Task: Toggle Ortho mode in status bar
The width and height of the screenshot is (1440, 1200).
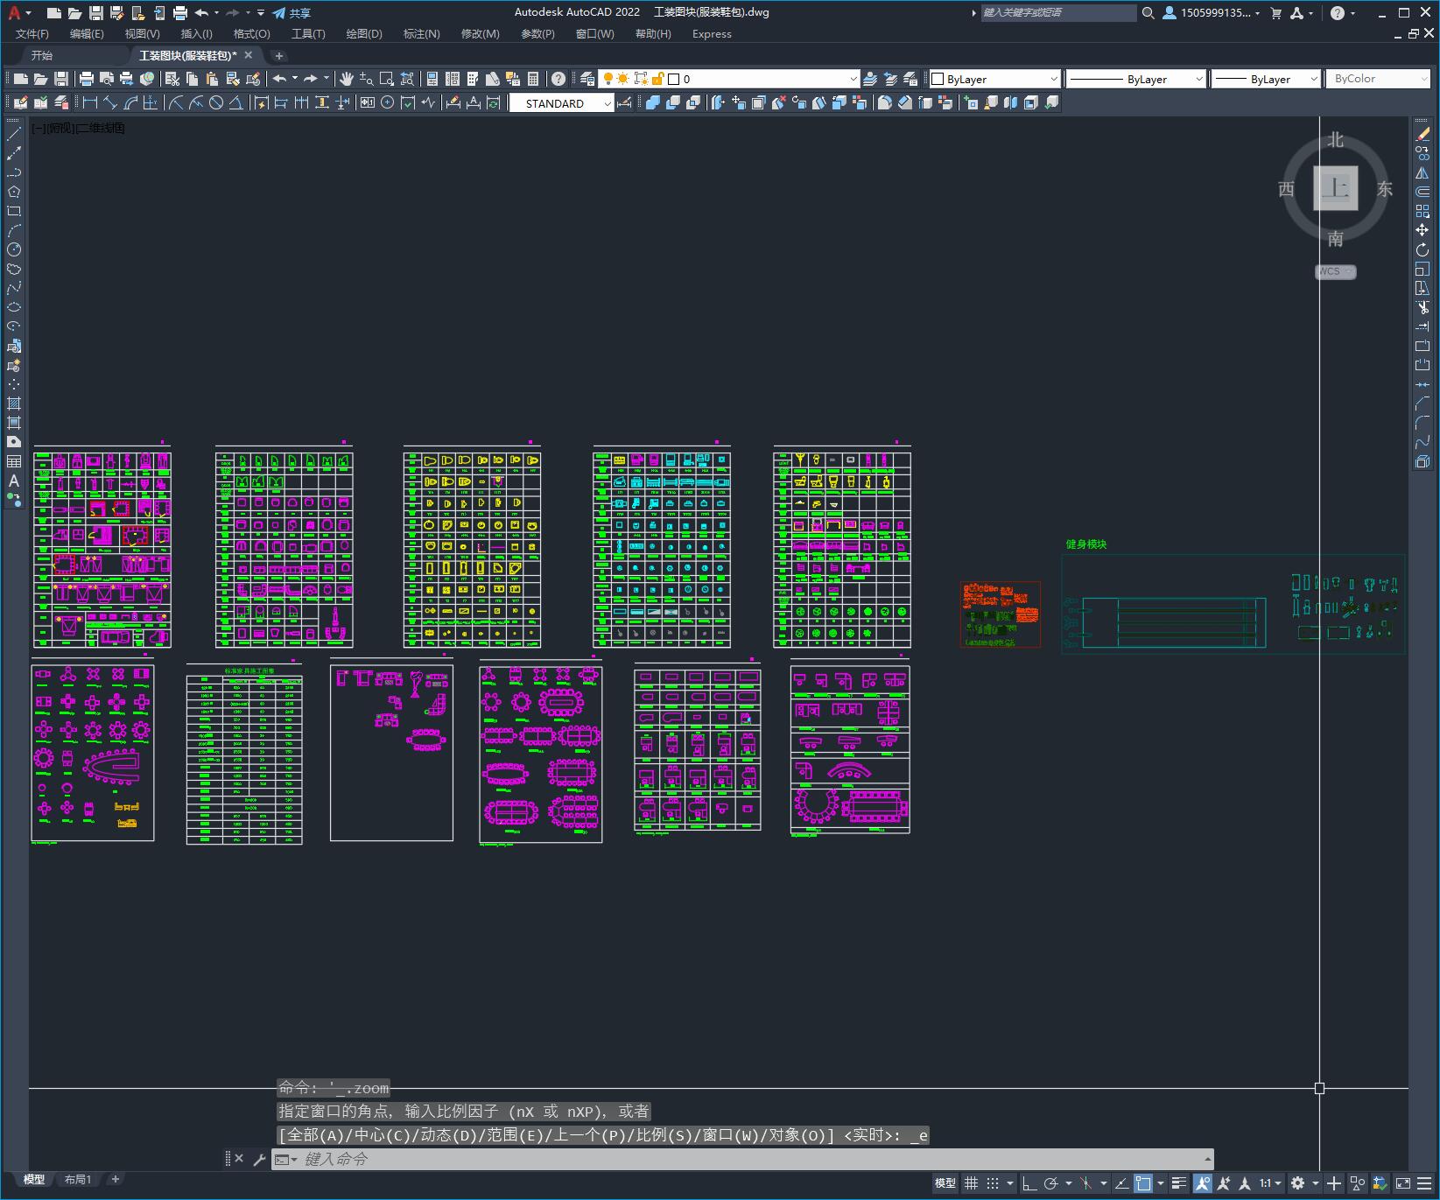Action: point(1029,1183)
